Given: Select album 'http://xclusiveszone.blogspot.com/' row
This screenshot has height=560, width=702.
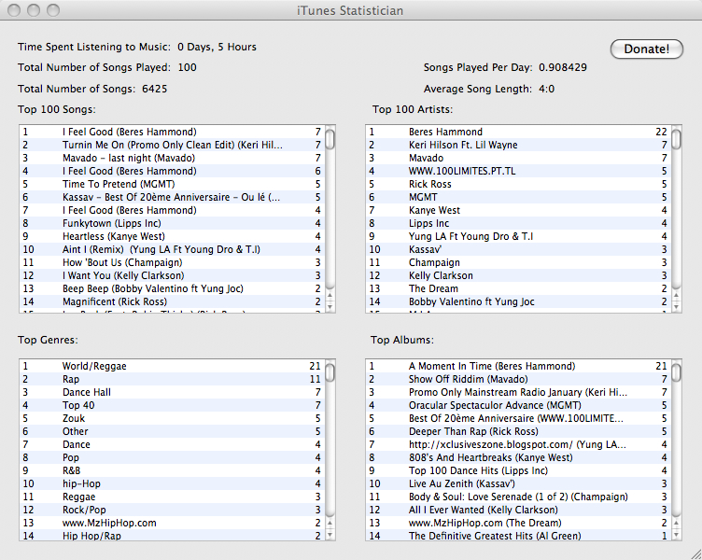Looking at the screenshot, I should pos(519,444).
